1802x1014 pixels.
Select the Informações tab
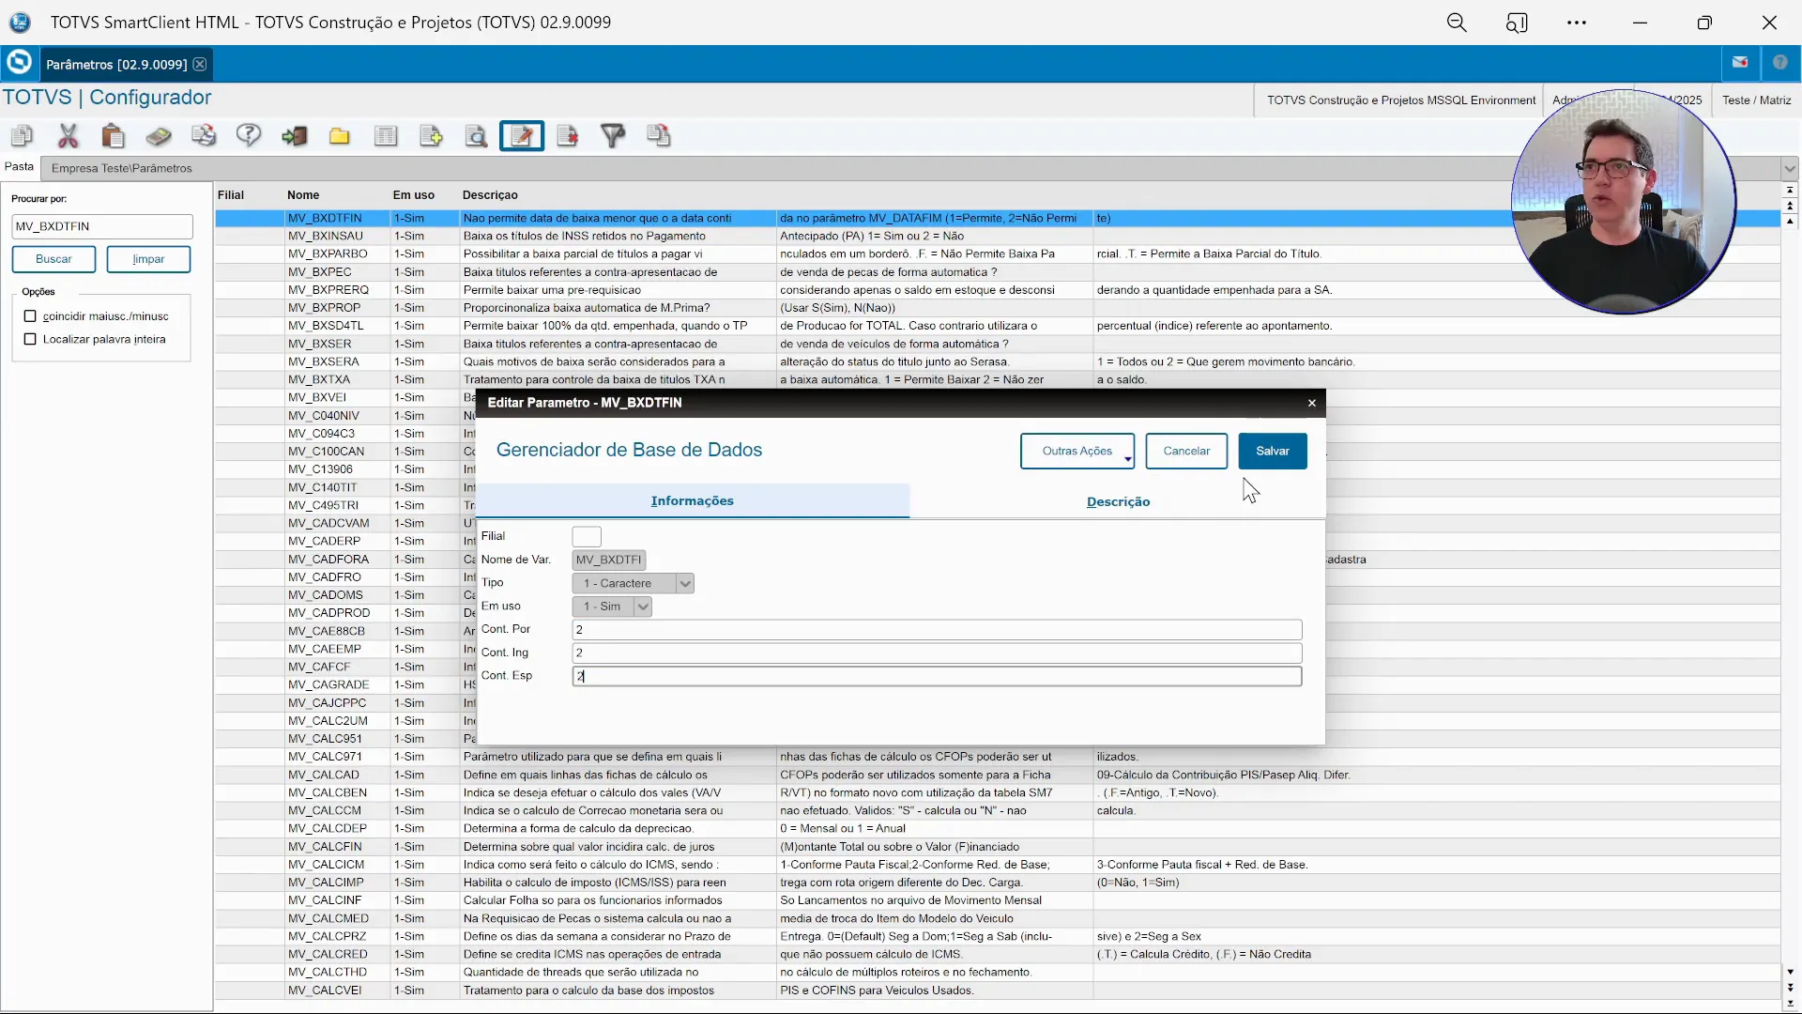693,500
